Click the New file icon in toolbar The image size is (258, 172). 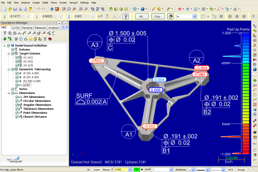tap(5, 9)
